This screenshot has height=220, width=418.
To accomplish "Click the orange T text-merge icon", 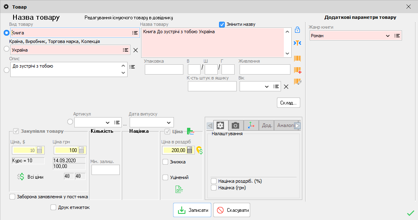I will tap(297, 43).
